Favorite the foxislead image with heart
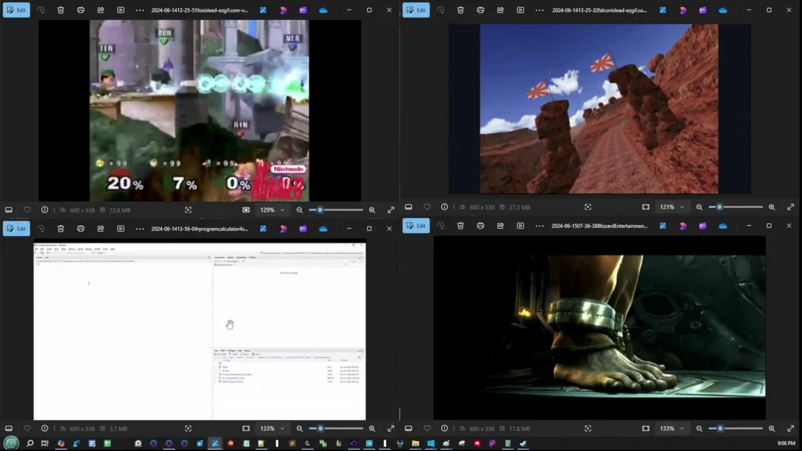 (x=27, y=210)
